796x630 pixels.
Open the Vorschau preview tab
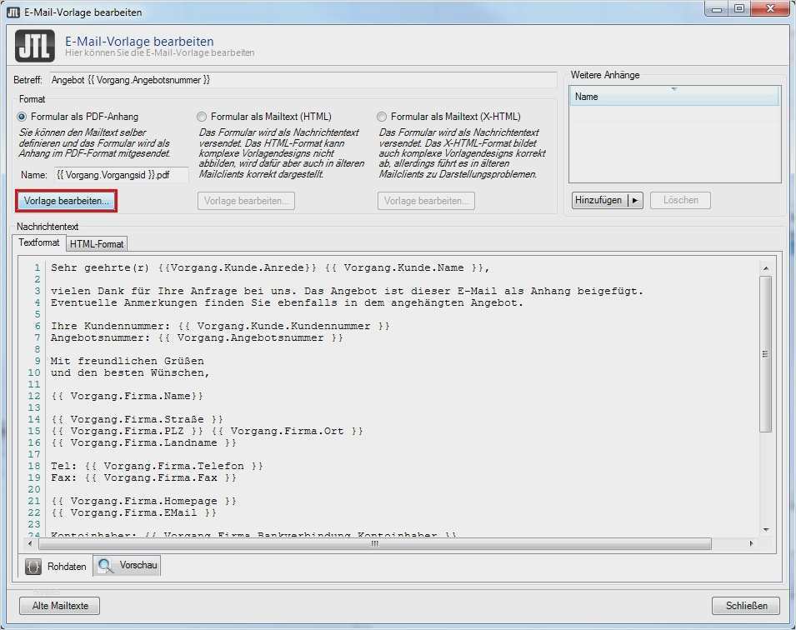pyautogui.click(x=128, y=566)
